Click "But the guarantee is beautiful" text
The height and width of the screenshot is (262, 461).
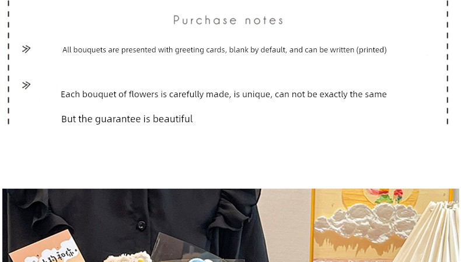pyautogui.click(x=127, y=119)
